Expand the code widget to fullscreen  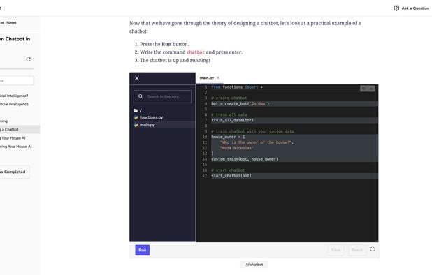[373, 249]
